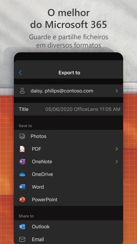Image resolution: width=137 pixels, height=244 pixels.
Task: Export scan to Word
Action: (68, 187)
